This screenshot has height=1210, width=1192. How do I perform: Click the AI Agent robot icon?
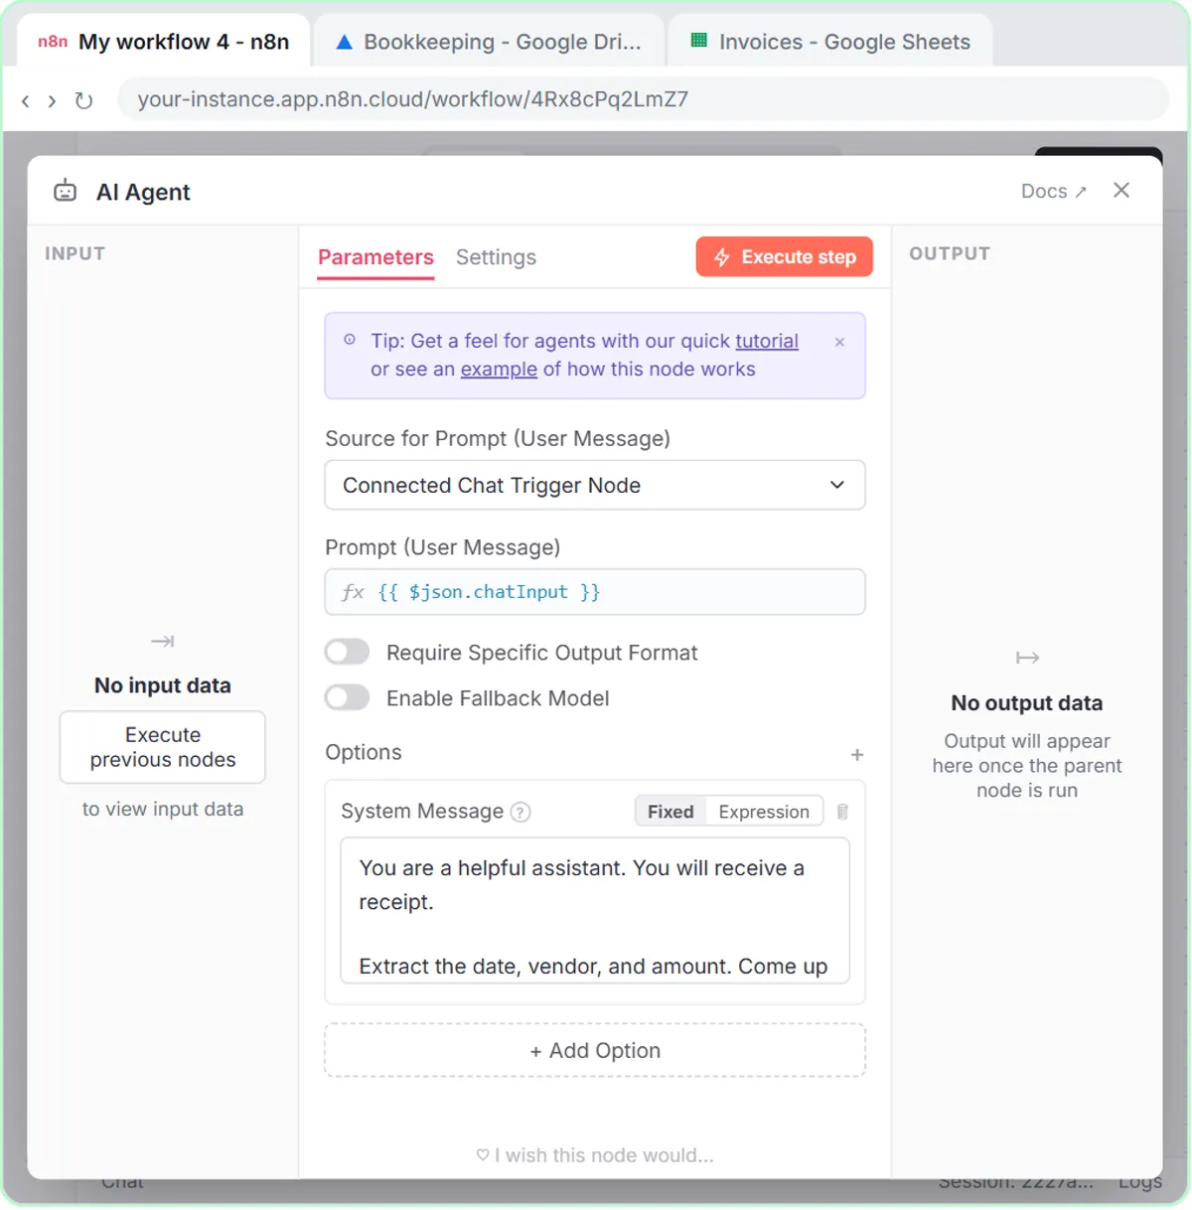coord(66,191)
